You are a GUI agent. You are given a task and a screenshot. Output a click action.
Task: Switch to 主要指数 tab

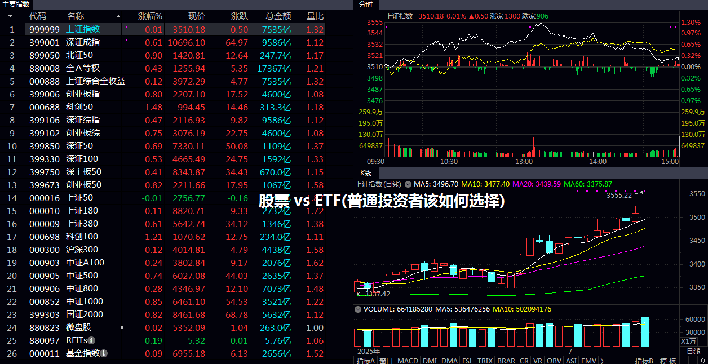pyautogui.click(x=16, y=4)
